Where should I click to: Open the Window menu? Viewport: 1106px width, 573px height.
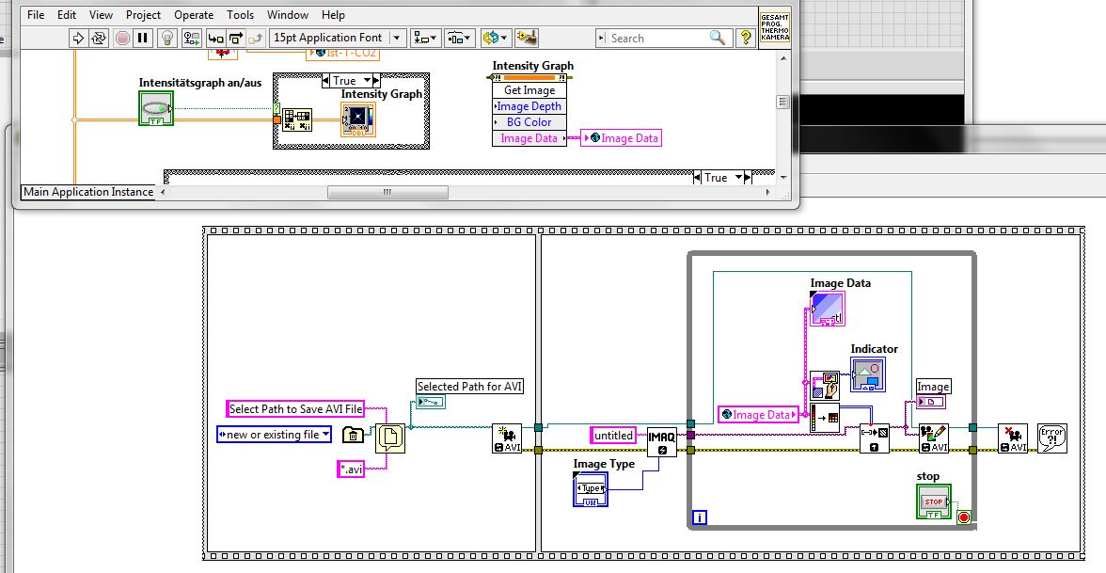288,15
